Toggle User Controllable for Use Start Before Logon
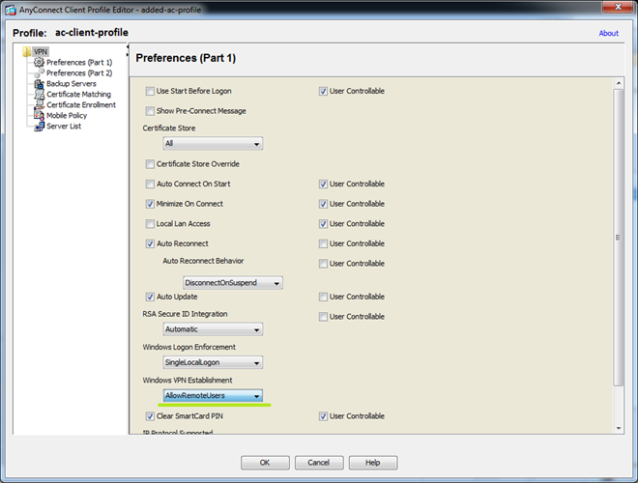This screenshot has height=483, width=638. point(323,91)
